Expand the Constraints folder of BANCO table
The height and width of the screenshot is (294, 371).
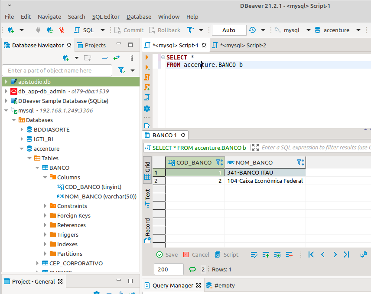click(x=46, y=206)
